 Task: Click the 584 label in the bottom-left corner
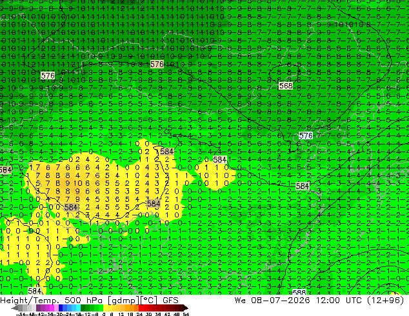click(34, 291)
